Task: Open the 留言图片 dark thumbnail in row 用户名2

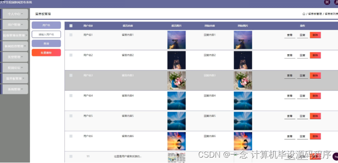Action: point(177,60)
